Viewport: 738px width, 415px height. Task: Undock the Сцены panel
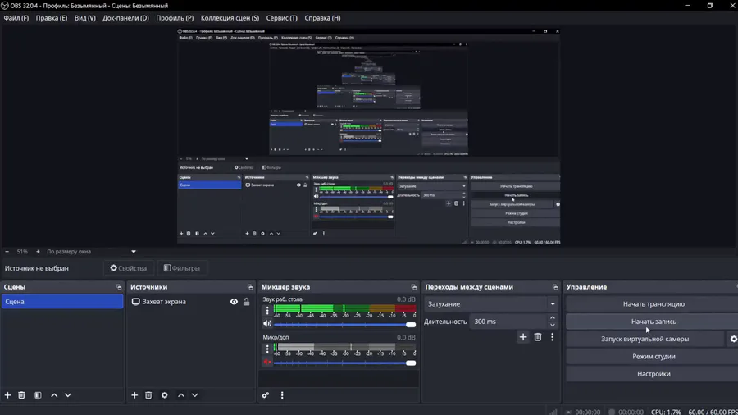coord(119,287)
